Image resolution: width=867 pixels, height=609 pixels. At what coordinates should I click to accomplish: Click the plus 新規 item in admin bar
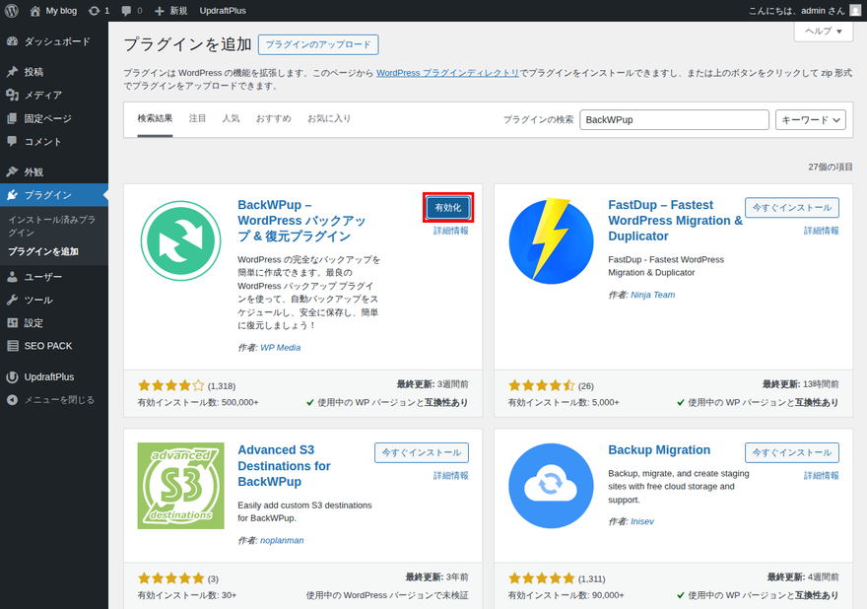170,11
